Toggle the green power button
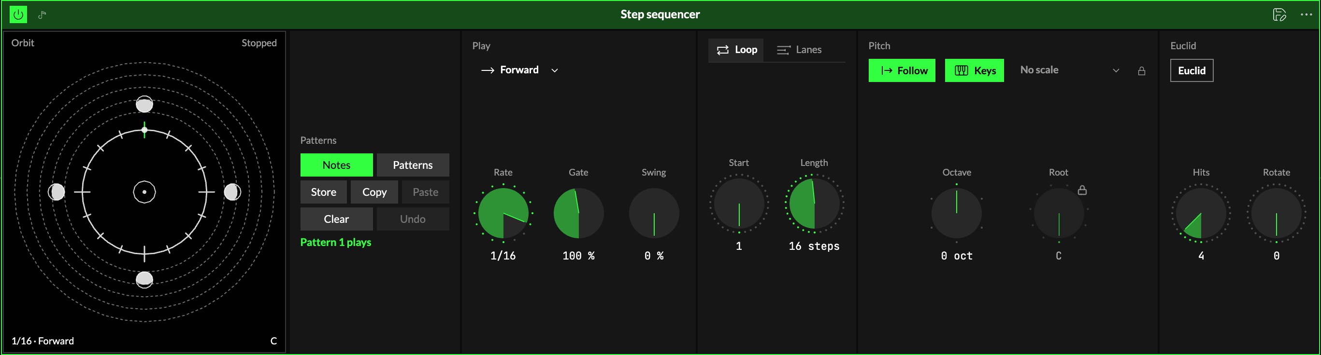 point(18,14)
